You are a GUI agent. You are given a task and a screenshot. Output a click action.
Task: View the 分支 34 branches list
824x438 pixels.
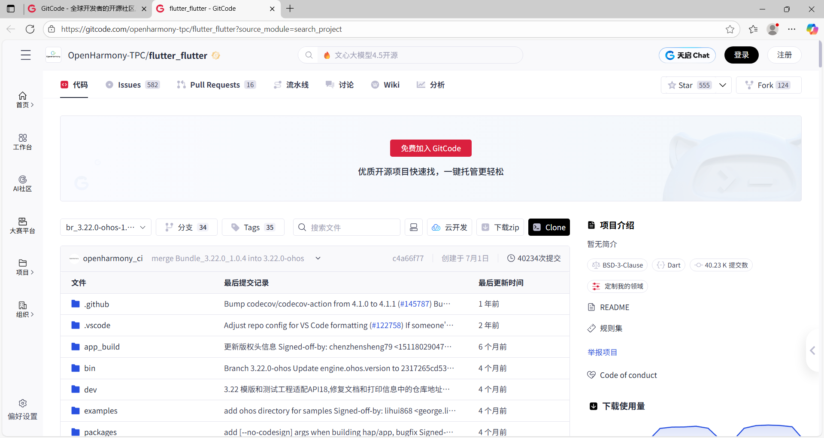[x=187, y=227]
